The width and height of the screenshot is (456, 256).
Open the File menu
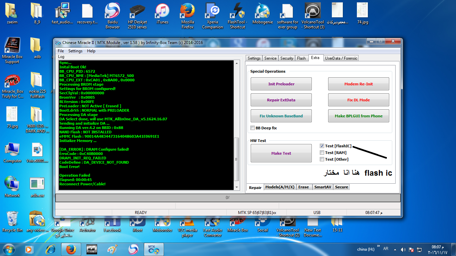click(61, 51)
